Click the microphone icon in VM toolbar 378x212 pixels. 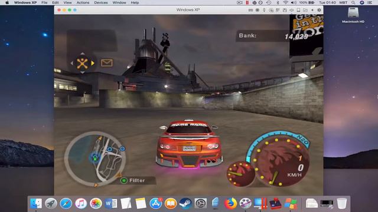pos(264,10)
